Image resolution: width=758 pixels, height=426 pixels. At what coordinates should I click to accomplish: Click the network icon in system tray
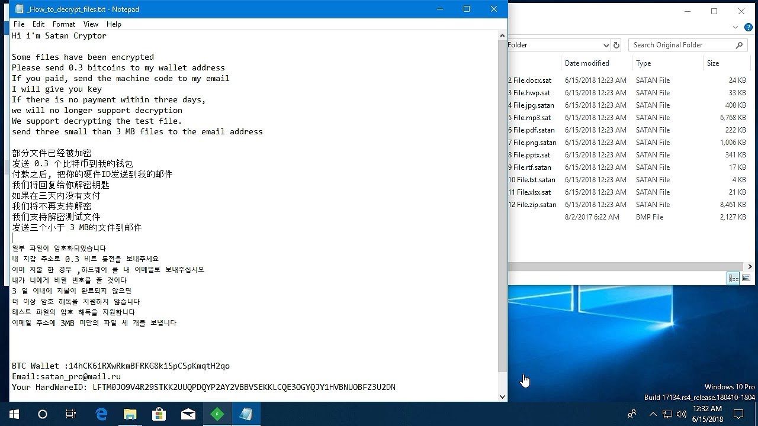[667, 414]
